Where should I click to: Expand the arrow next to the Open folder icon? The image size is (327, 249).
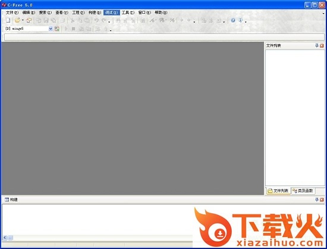[23, 20]
